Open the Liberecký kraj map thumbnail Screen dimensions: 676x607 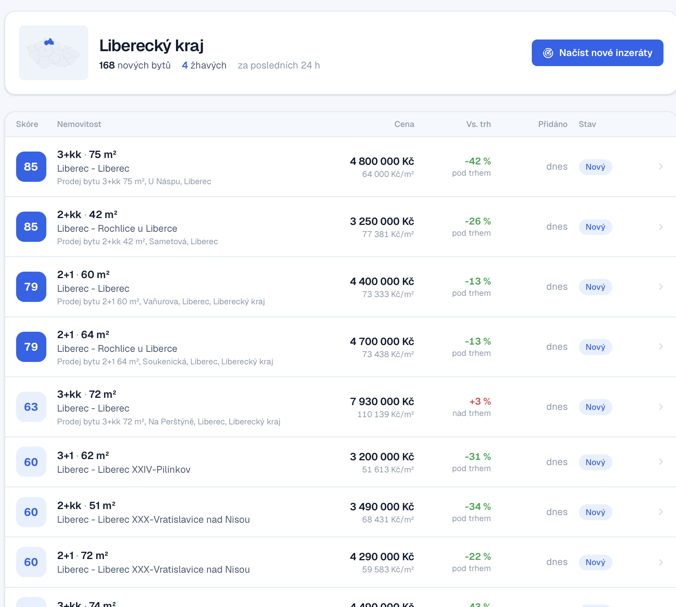pos(54,53)
